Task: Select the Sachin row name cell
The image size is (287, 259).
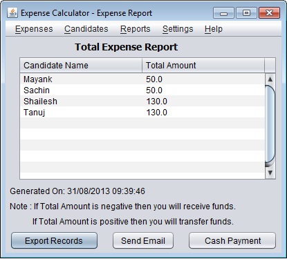Action: click(x=81, y=90)
